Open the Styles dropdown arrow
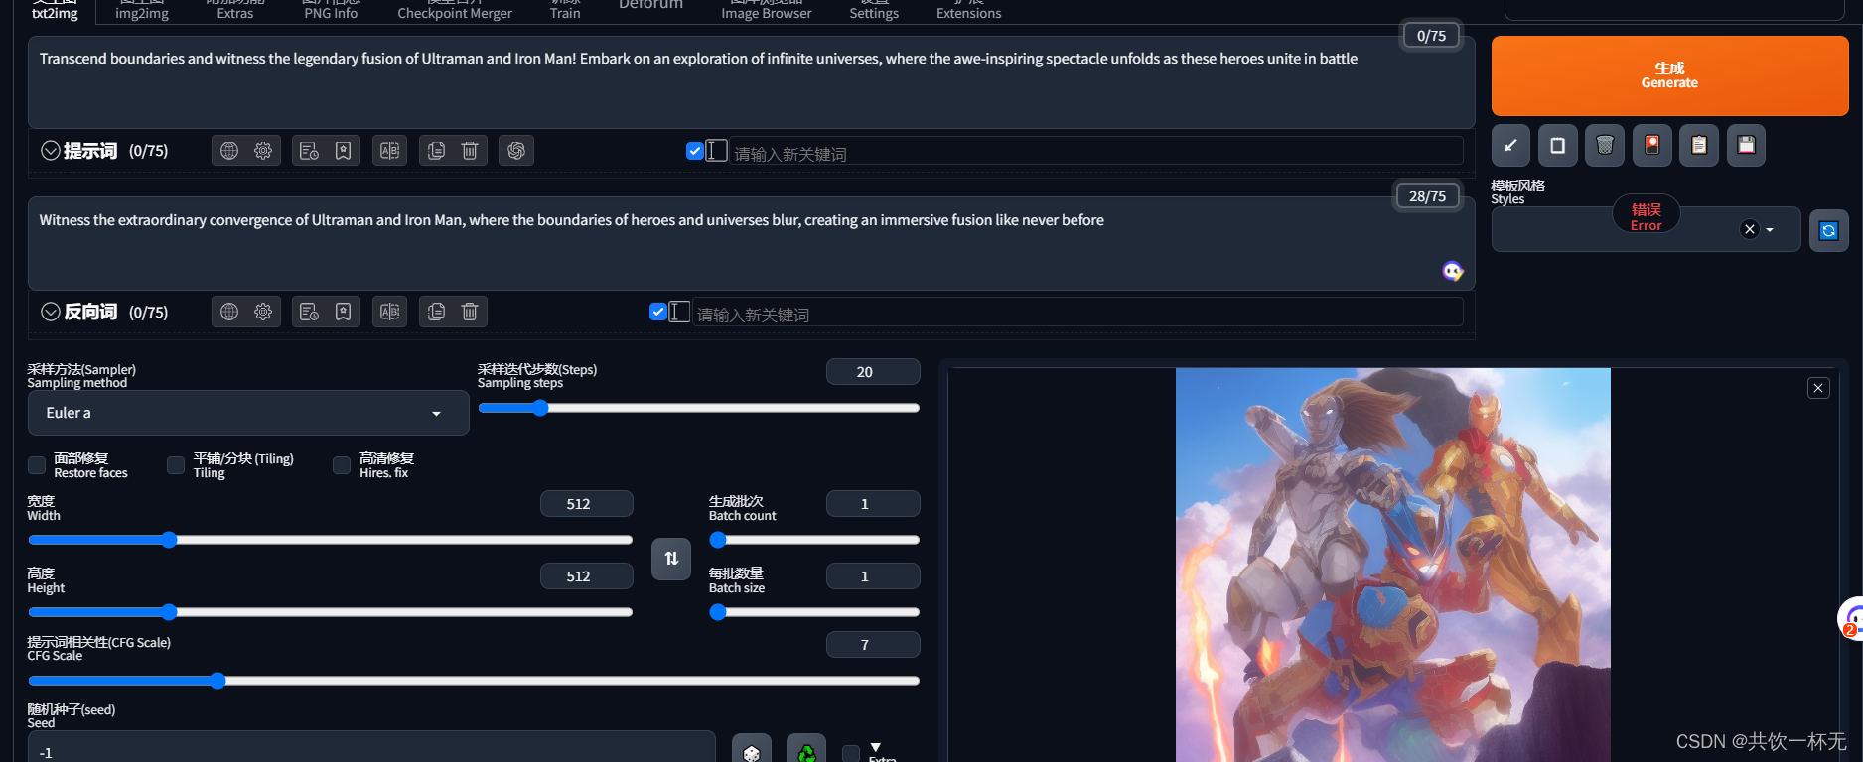 (1770, 230)
